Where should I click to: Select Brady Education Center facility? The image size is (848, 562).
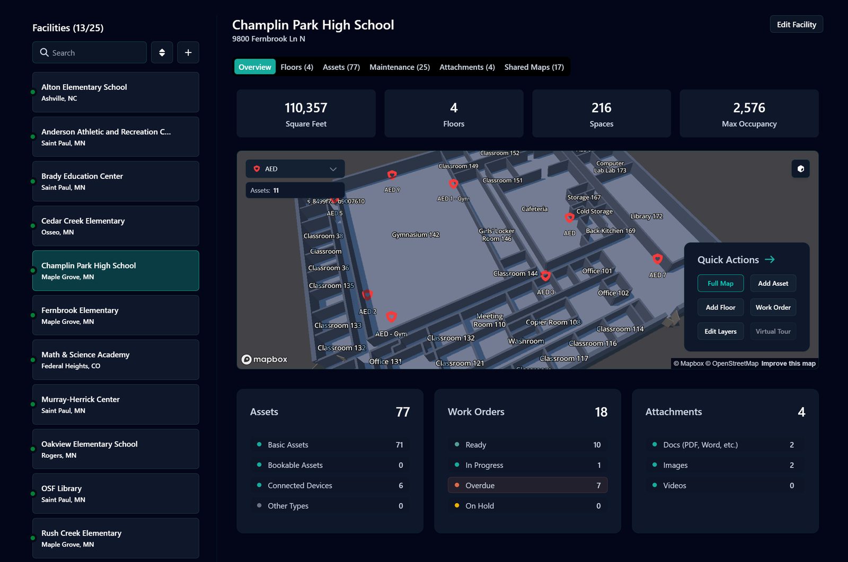(x=116, y=181)
